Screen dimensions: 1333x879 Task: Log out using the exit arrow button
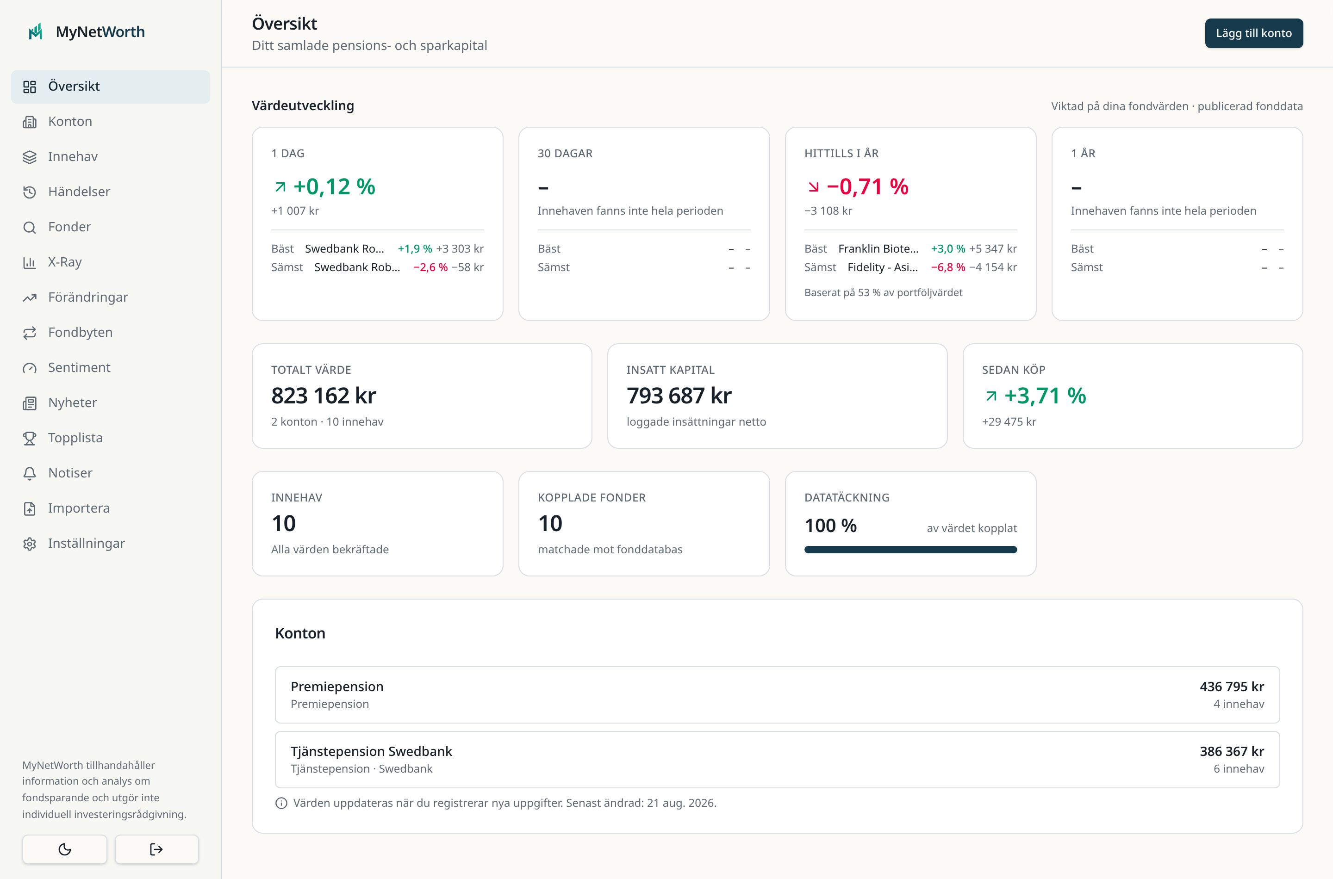pyautogui.click(x=156, y=849)
